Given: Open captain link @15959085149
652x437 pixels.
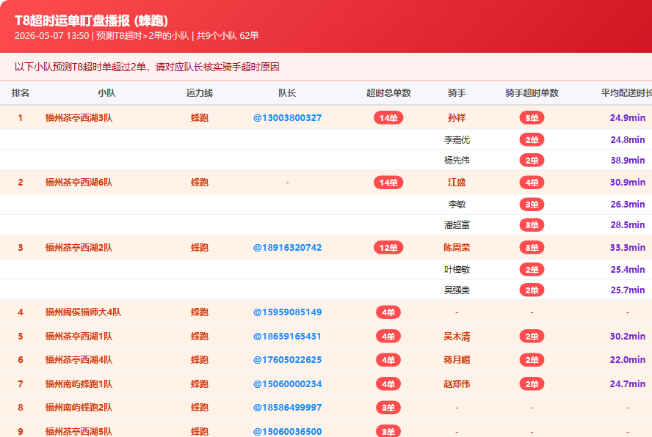Looking at the screenshot, I should 287,312.
